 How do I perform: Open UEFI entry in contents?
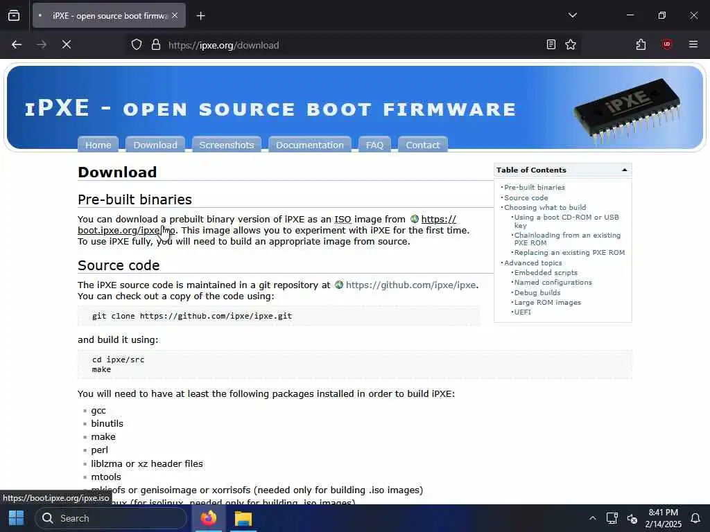point(522,312)
